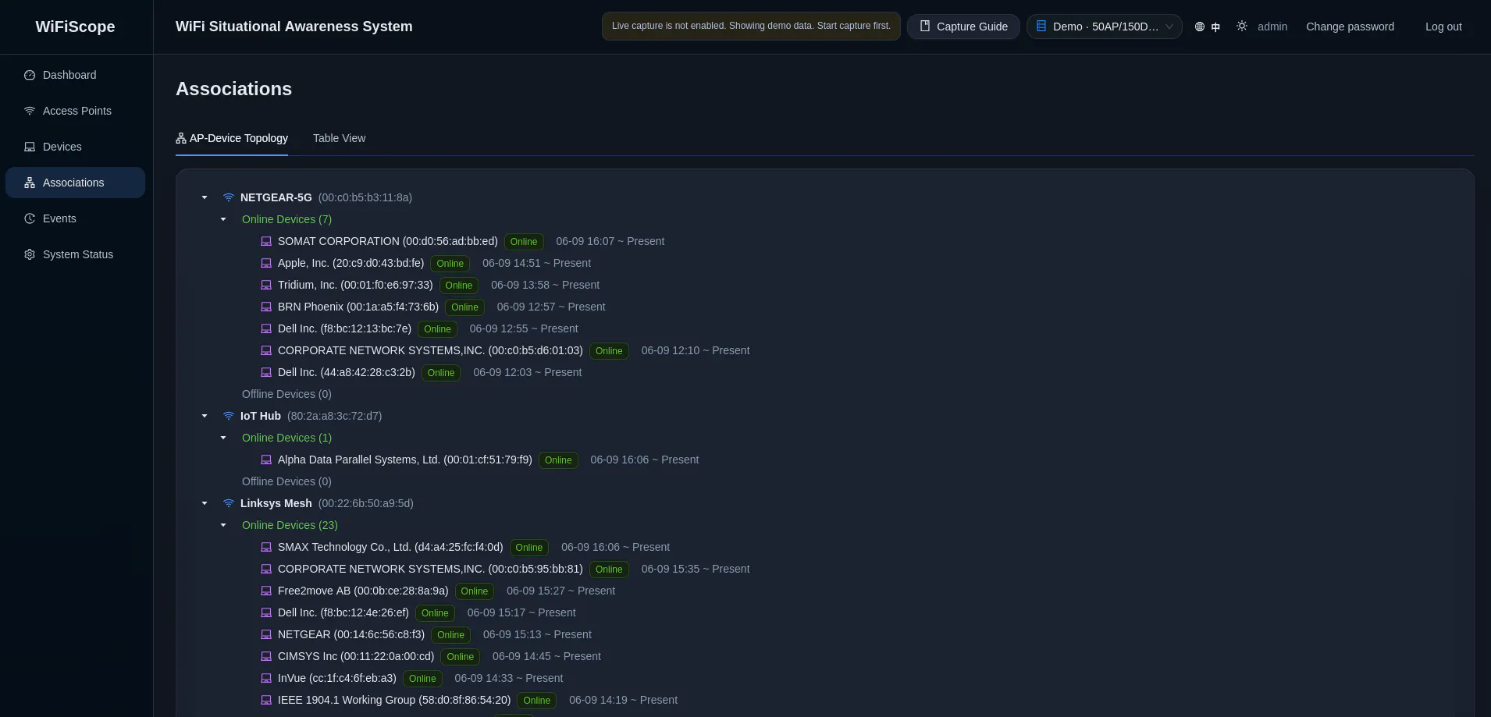This screenshot has height=717, width=1491.
Task: Select the CORPORATE NETWORK SYSTEMS 00:c0:b5:95:bb:81 row
Action: pos(505,569)
